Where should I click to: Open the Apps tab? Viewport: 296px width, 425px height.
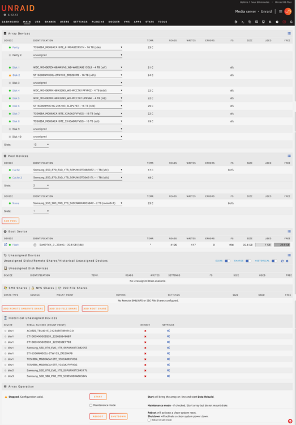(138, 22)
